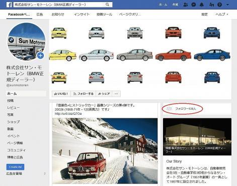Screen dimensions: 237x186
Task: Toggle the フォローする follow button
Action: pos(84,94)
